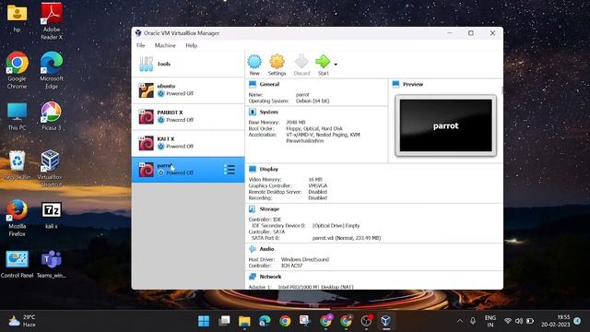The height and width of the screenshot is (332, 590).
Task: Open the Machine menu
Action: pos(165,45)
